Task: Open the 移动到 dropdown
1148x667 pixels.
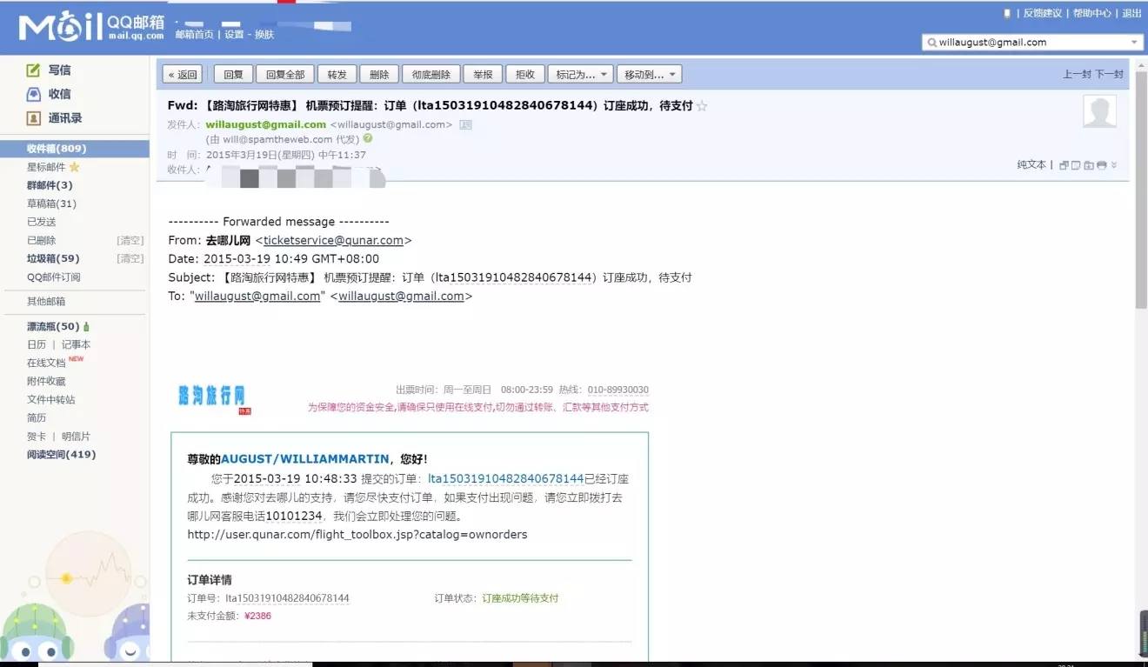Action: coord(650,75)
